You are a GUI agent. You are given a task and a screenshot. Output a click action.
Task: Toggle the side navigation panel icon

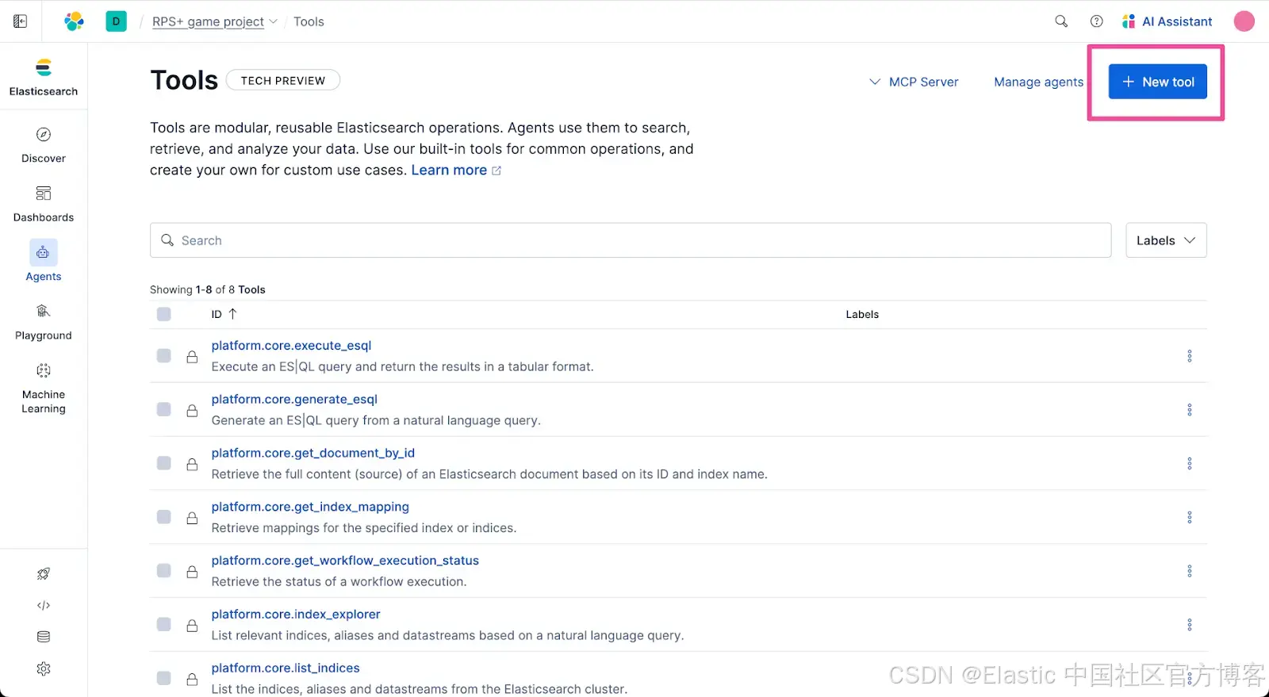pyautogui.click(x=21, y=21)
